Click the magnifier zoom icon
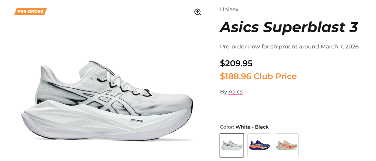 (x=198, y=12)
